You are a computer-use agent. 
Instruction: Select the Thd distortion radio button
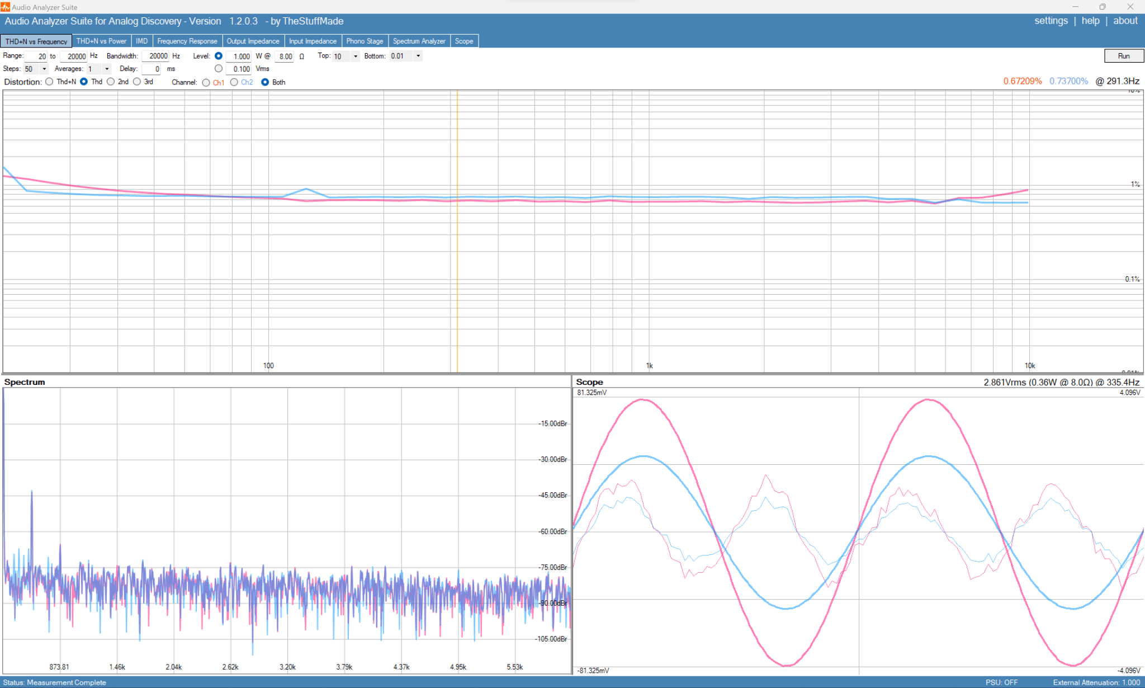point(84,82)
